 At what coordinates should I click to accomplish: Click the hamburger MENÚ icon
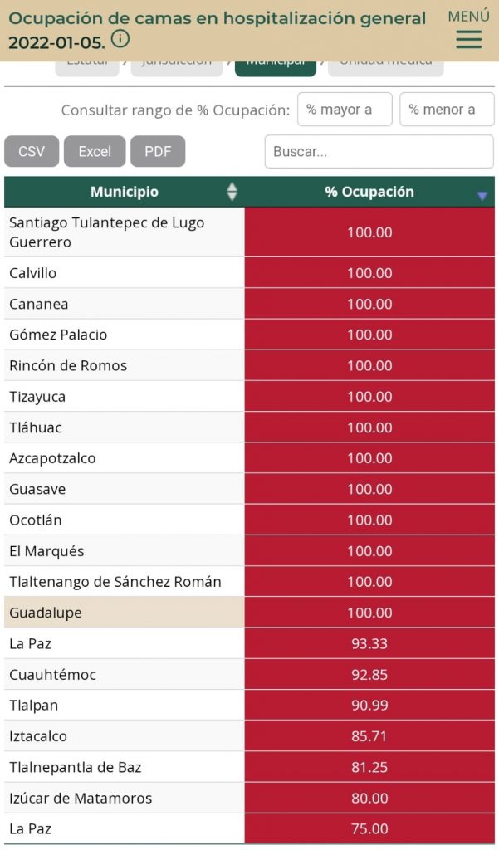[x=468, y=37]
